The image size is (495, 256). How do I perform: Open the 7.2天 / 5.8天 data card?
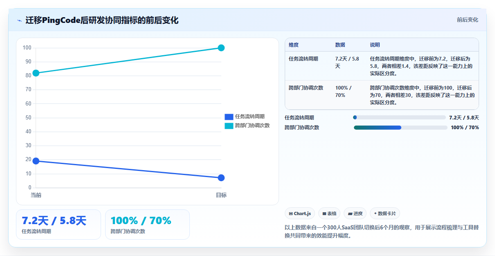(59, 225)
